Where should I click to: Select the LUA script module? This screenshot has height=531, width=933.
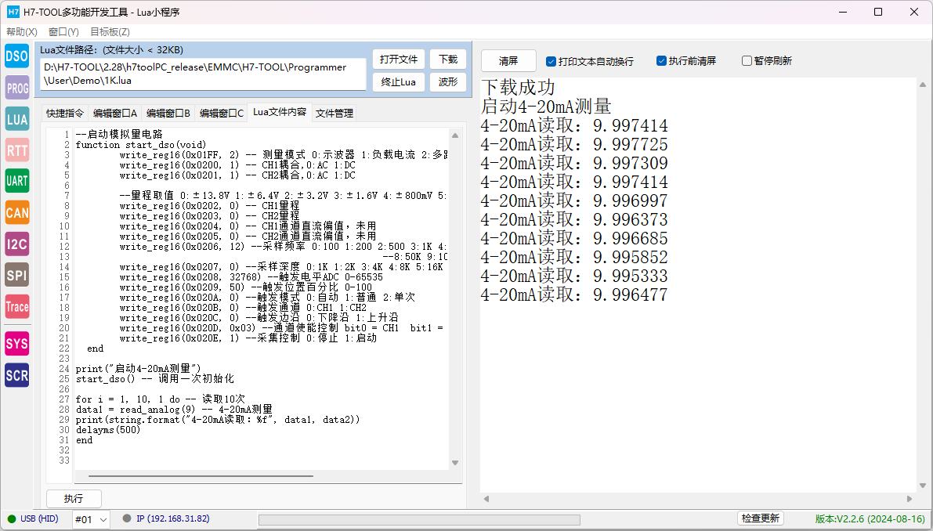[16, 119]
